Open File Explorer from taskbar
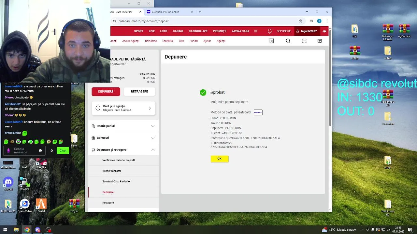Screen dimensions: 417x234 pos(16,230)
